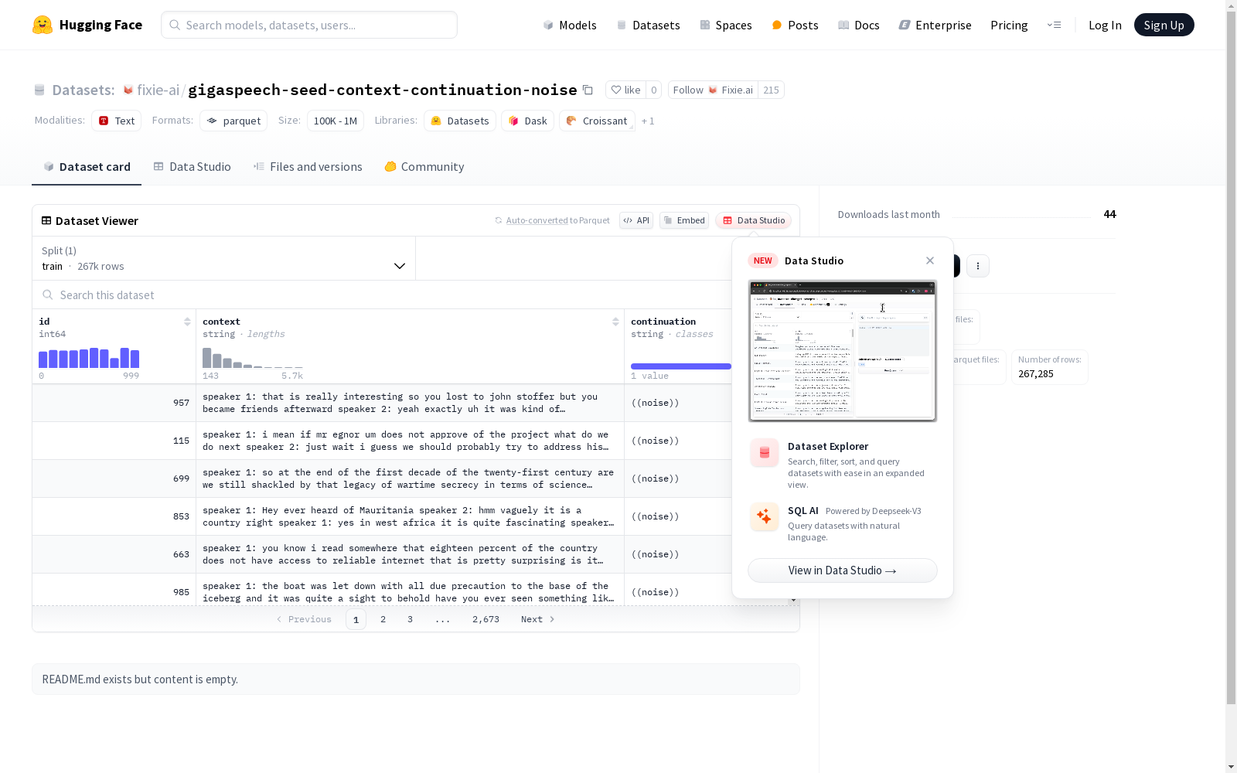This screenshot has height=773, width=1237.
Task: Select the Croissant library tag
Action: click(597, 121)
